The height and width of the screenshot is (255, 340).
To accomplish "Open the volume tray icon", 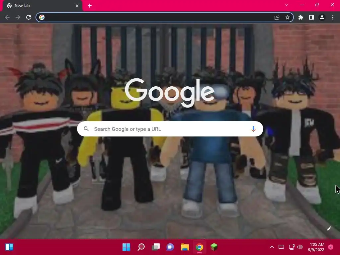I will tap(300, 247).
